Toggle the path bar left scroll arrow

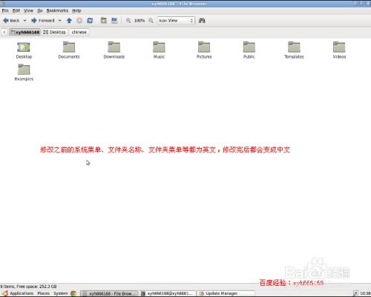click(x=4, y=32)
